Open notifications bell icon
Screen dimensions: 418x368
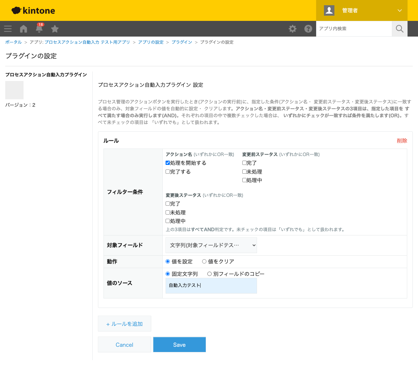tap(39, 28)
